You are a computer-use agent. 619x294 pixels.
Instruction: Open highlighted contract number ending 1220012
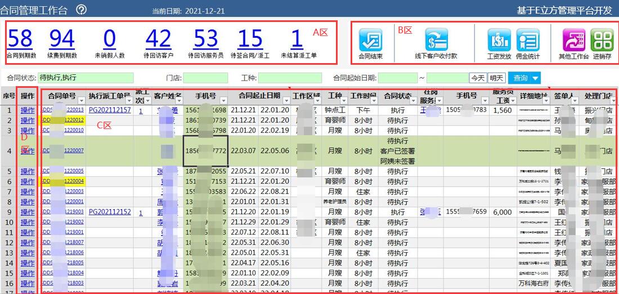tap(62, 120)
